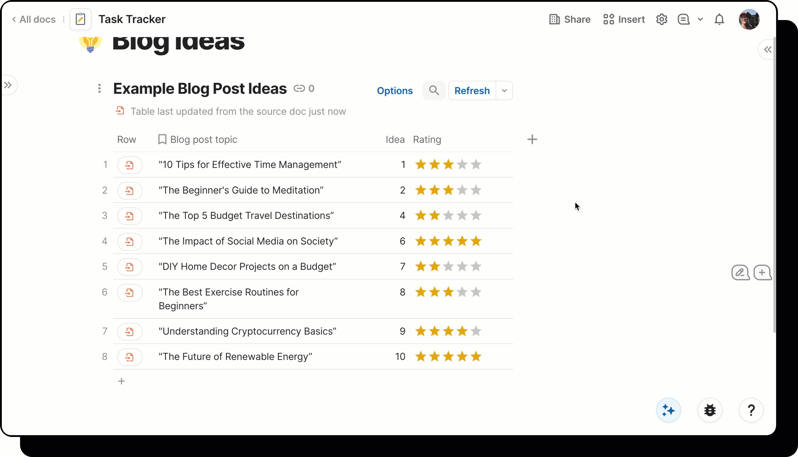This screenshot has width=798, height=457.
Task: Open the Task Tracker doc icon
Action: 81,19
